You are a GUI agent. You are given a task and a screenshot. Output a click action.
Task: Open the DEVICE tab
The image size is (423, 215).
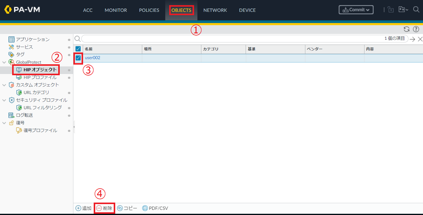[247, 10]
